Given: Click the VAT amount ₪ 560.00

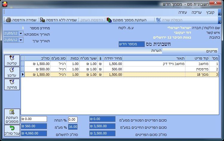Looking at the screenshot, I should 34,126.
